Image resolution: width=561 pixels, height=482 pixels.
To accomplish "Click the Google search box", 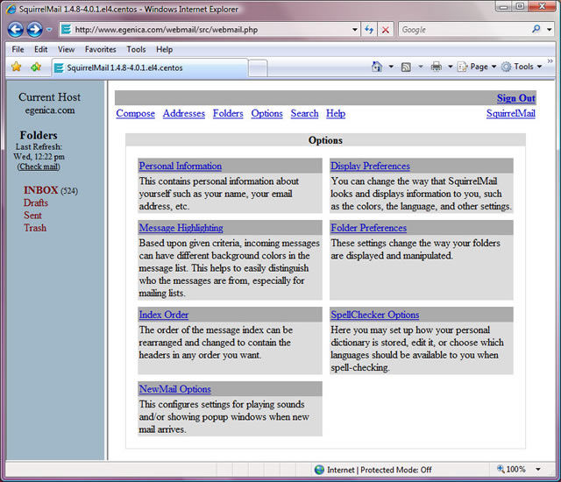I will [464, 30].
